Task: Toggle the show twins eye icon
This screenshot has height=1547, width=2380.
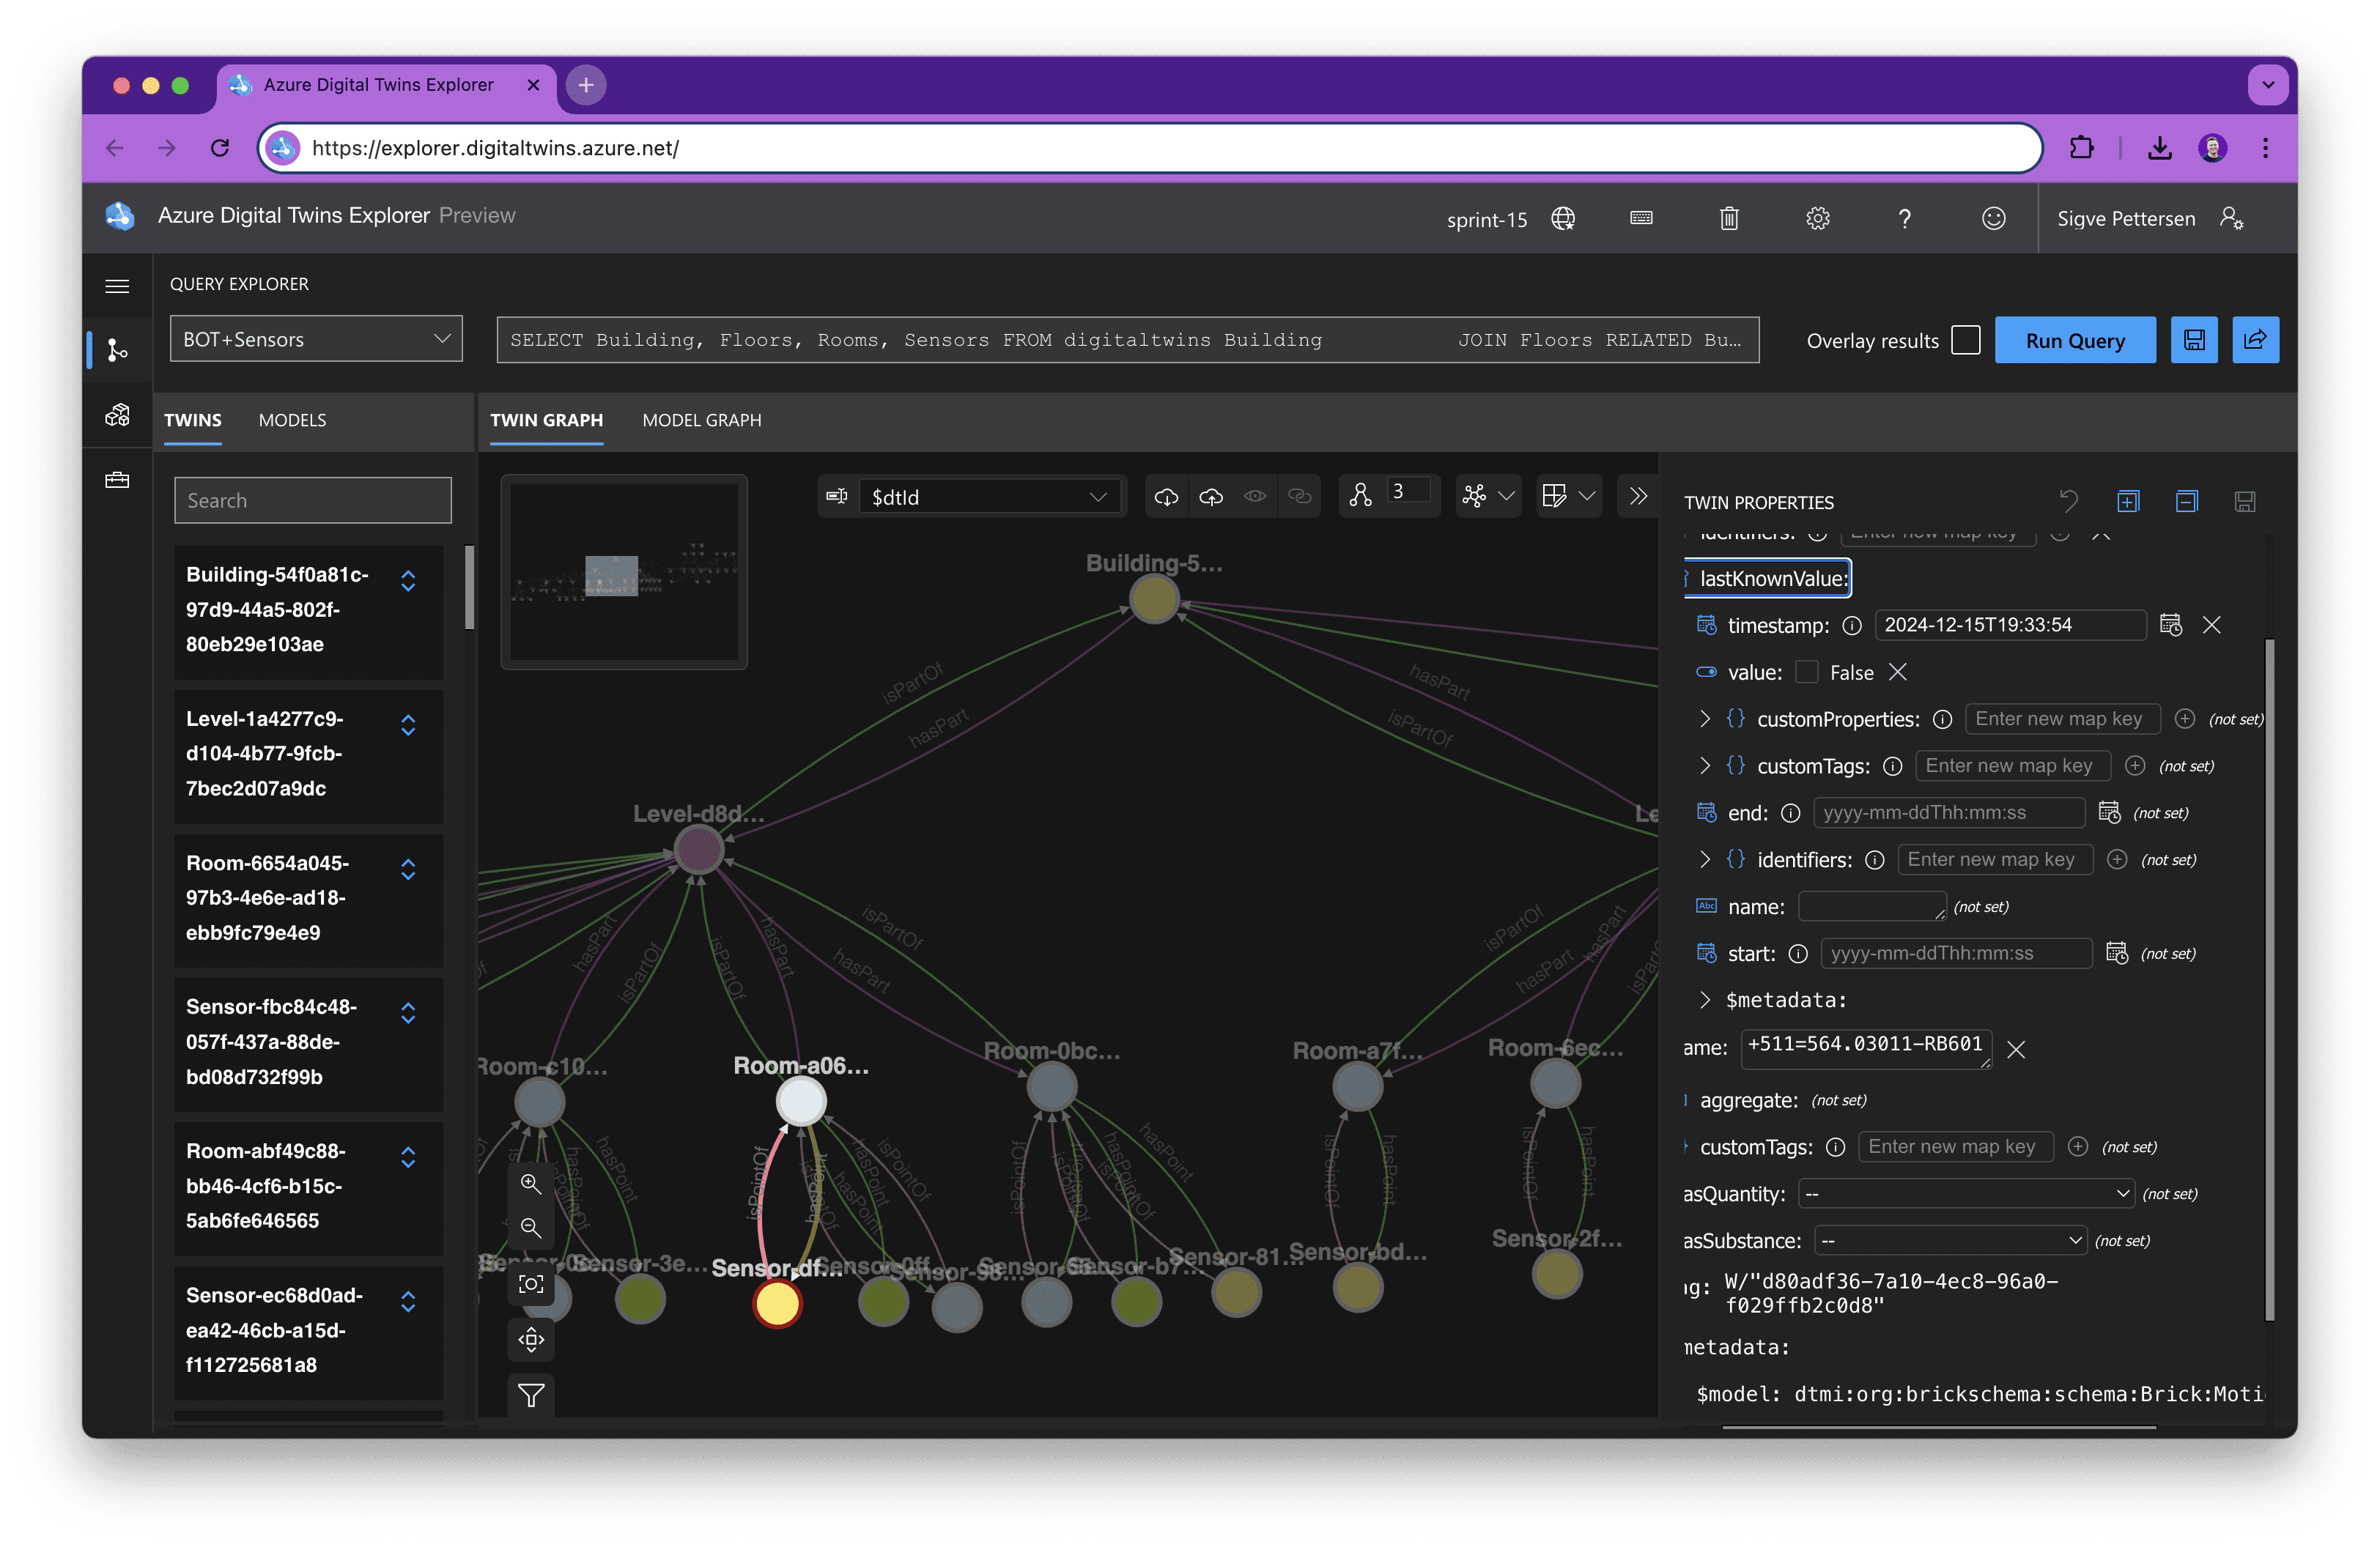Action: [1255, 497]
